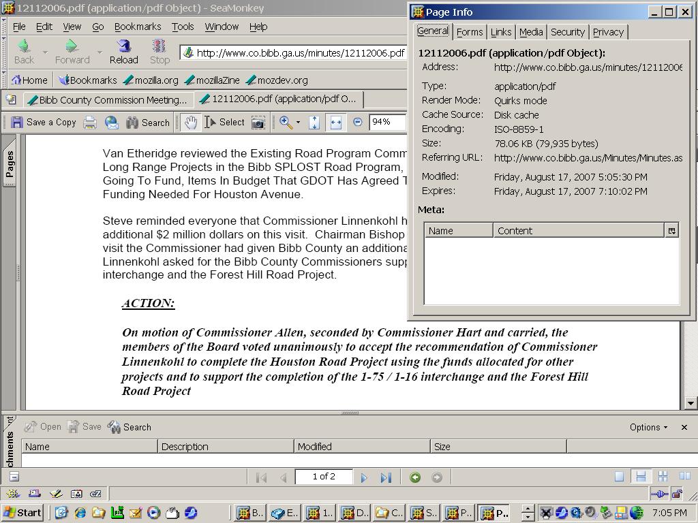Open the attachments Options dropdown

649,427
